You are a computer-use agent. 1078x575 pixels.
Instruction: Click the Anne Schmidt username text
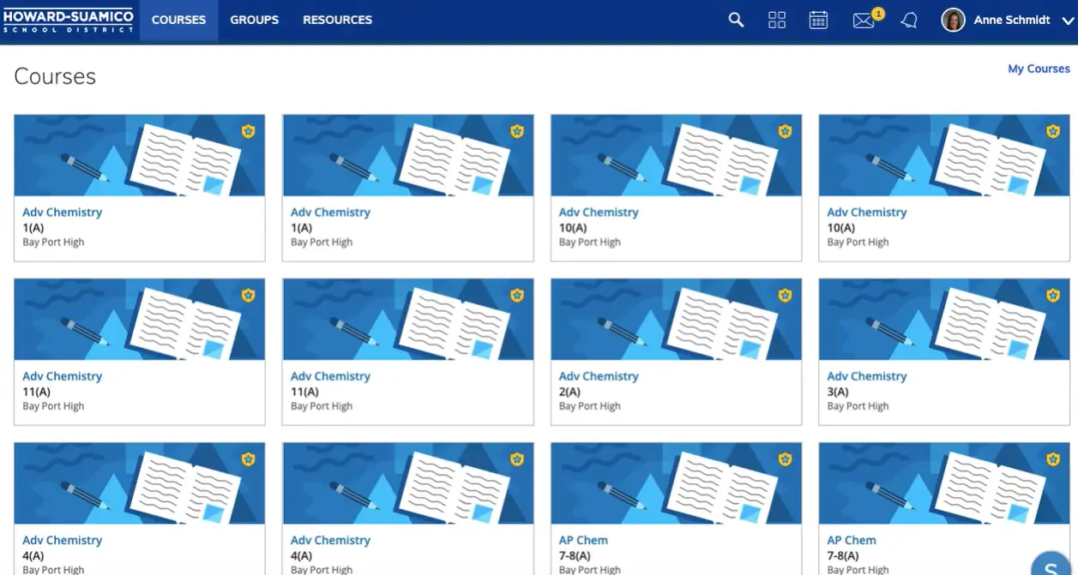point(1012,20)
